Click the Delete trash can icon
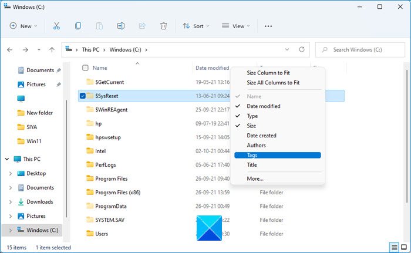The width and height of the screenshot is (411, 253). tap(163, 26)
